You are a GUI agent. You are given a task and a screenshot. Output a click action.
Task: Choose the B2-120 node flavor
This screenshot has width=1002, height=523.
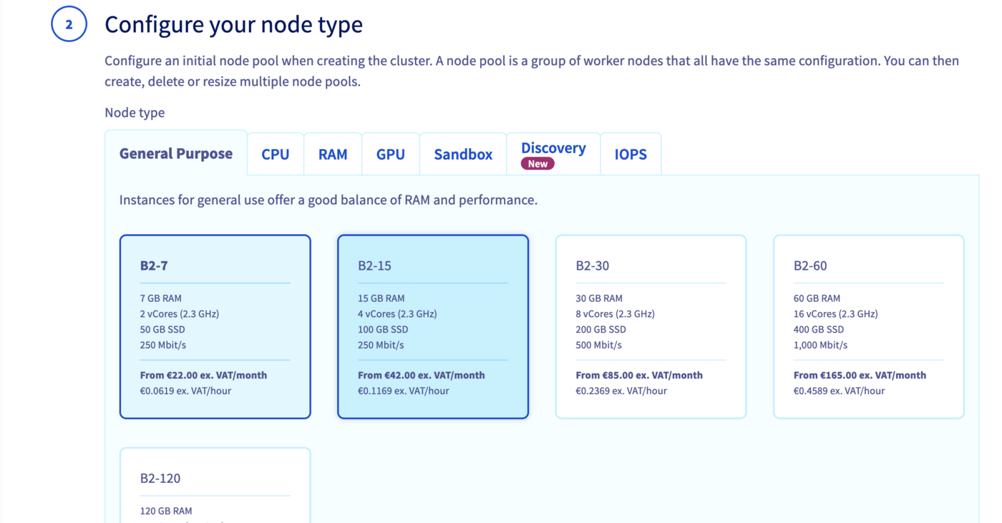tap(215, 485)
